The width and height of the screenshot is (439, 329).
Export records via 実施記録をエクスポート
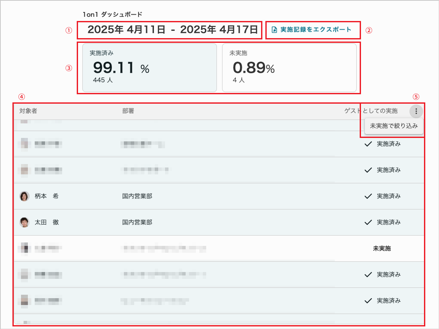click(x=316, y=30)
